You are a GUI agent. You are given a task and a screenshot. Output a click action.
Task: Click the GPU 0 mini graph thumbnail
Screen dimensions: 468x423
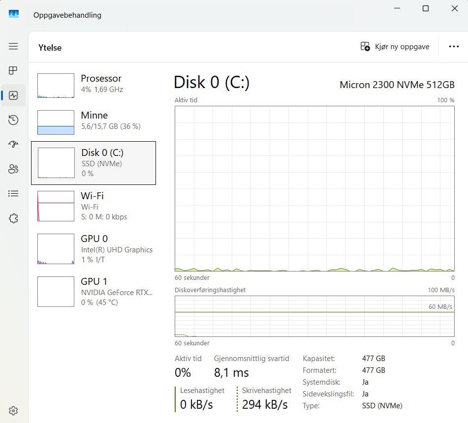click(x=56, y=249)
